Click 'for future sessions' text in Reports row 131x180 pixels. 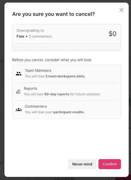click(85, 94)
